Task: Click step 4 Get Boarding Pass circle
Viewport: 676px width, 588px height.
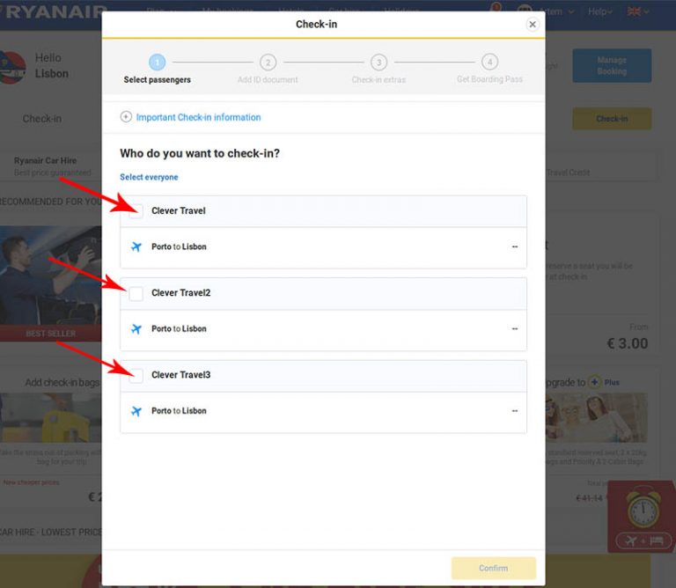Action: (x=489, y=62)
